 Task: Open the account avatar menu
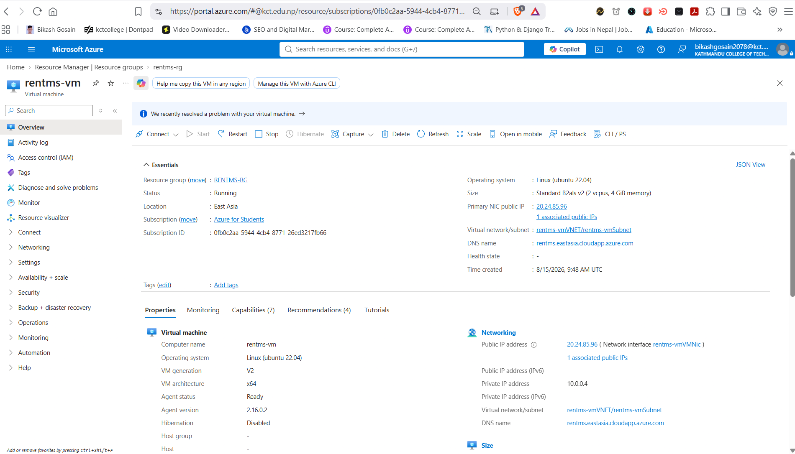click(x=782, y=49)
